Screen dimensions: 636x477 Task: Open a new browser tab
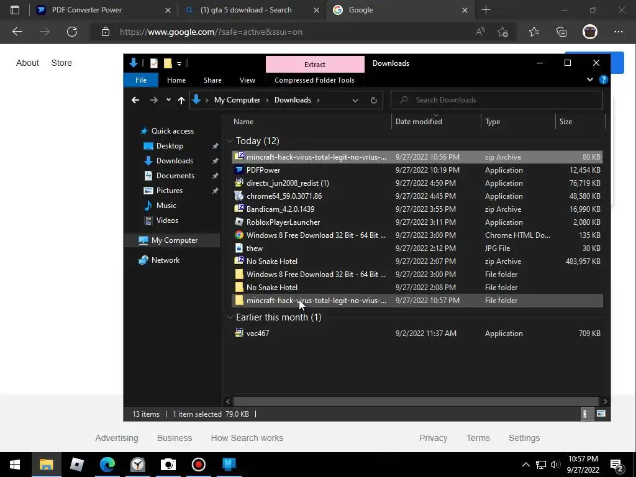pyautogui.click(x=486, y=10)
